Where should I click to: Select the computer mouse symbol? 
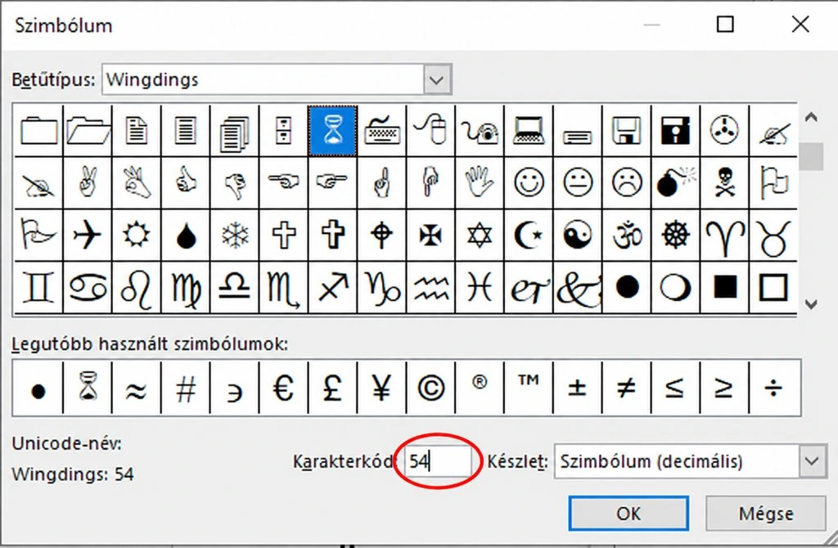point(430,130)
